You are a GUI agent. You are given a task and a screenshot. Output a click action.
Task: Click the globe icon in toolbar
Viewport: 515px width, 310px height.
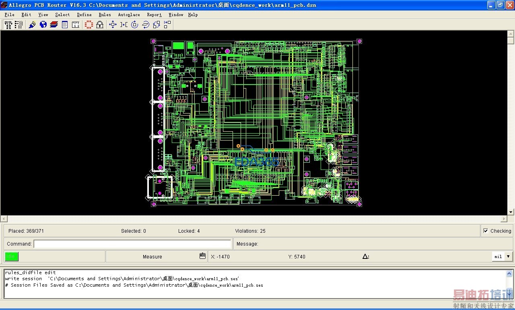43,25
